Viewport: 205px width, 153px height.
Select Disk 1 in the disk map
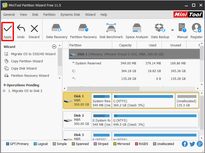click(x=77, y=100)
